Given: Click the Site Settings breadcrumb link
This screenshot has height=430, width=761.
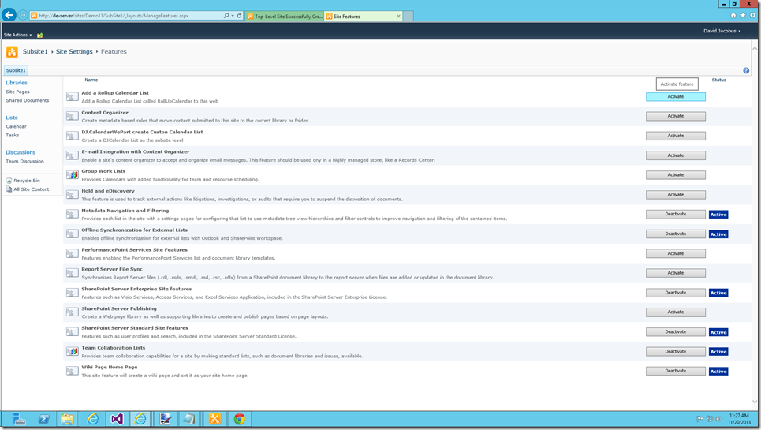Looking at the screenshot, I should pos(74,52).
